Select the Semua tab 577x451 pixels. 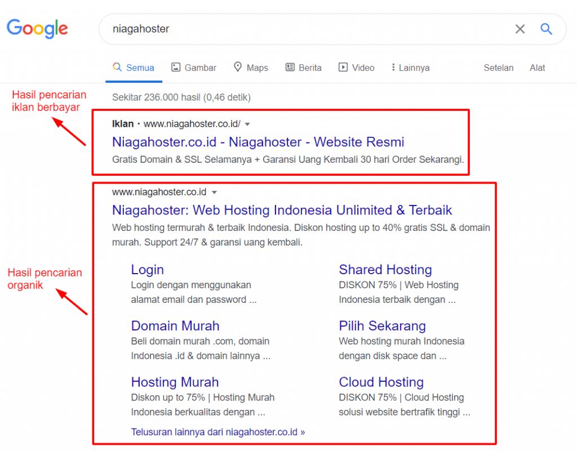coord(134,68)
